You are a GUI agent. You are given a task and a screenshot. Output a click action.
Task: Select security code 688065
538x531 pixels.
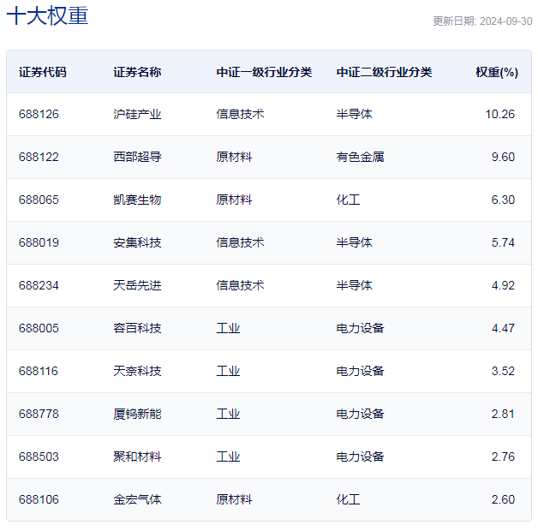coord(39,200)
